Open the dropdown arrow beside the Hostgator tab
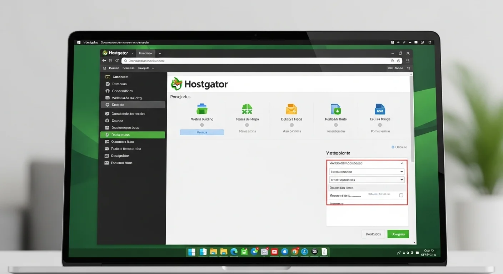The image size is (503, 274). point(133,53)
